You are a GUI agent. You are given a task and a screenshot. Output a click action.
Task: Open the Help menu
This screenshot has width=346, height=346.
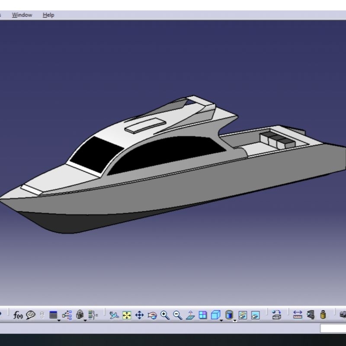click(x=48, y=15)
